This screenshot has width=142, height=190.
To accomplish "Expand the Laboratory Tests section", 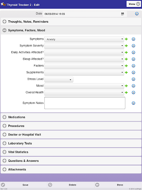I will pyautogui.click(x=71, y=143).
